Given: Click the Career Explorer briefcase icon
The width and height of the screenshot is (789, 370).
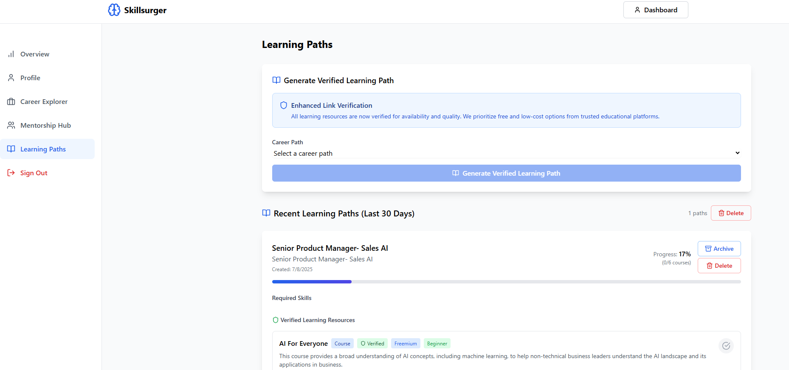Looking at the screenshot, I should tap(11, 101).
